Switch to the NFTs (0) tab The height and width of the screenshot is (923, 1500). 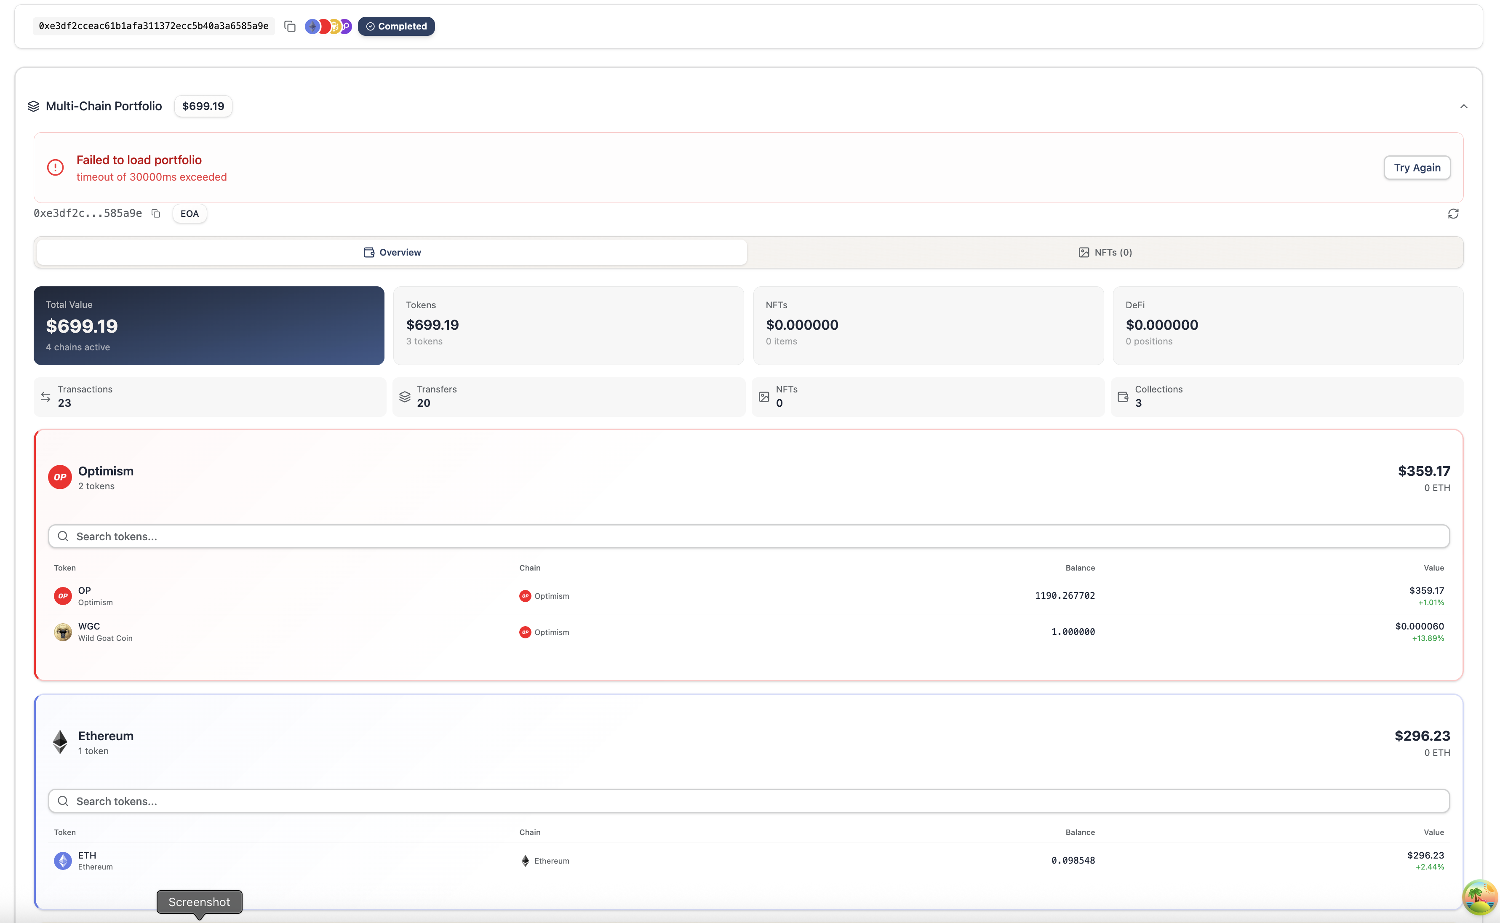1105,252
